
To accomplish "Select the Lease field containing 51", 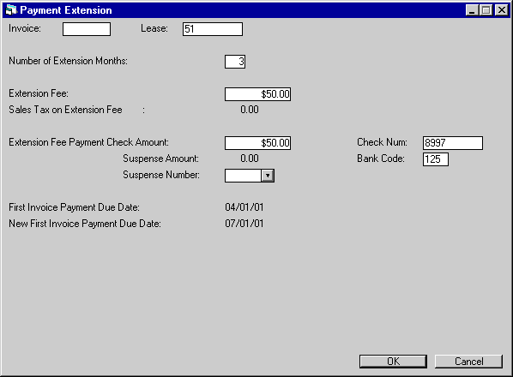I will click(x=213, y=29).
